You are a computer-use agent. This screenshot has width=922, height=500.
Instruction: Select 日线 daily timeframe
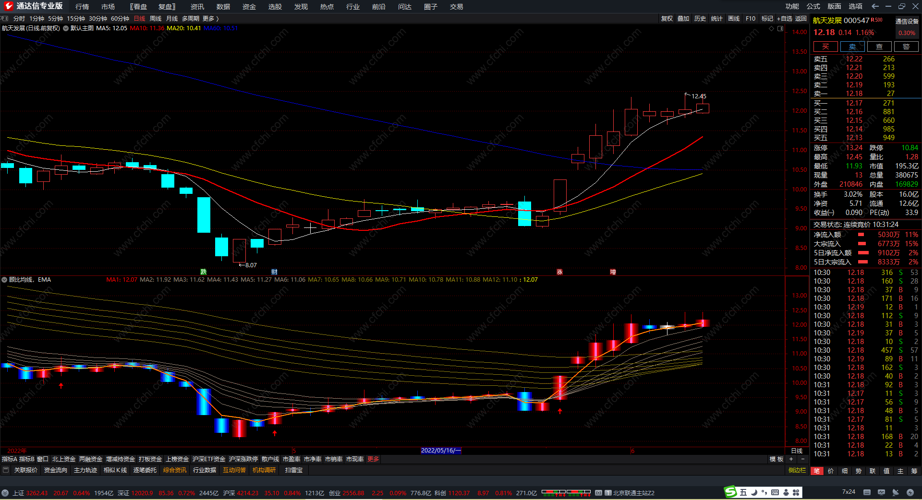coord(139,18)
